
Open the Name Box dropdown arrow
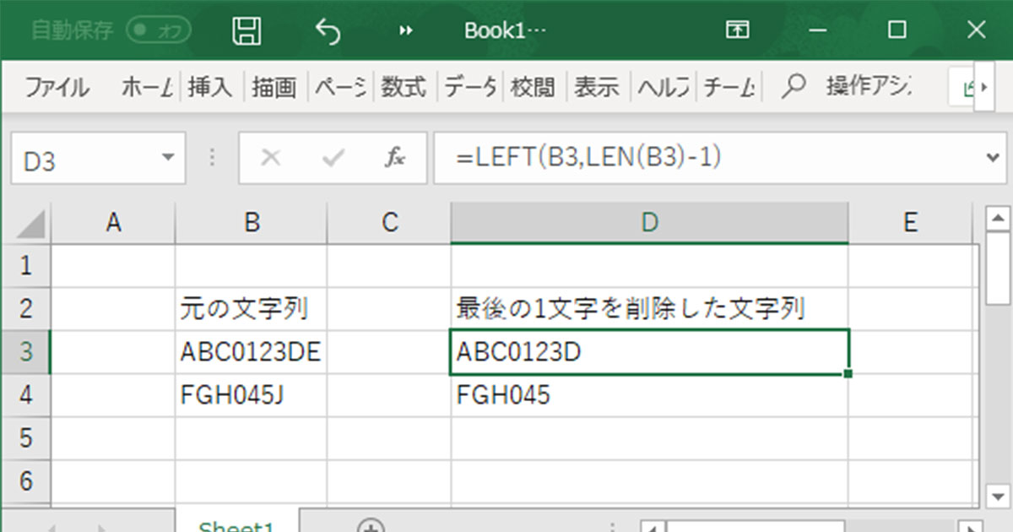pyautogui.click(x=168, y=157)
